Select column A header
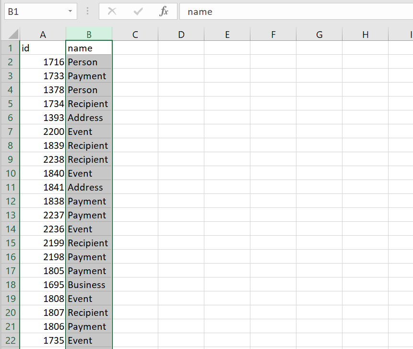 pos(43,35)
